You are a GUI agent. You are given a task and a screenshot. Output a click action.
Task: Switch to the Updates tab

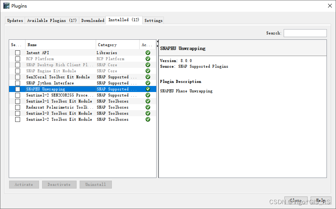click(15, 20)
